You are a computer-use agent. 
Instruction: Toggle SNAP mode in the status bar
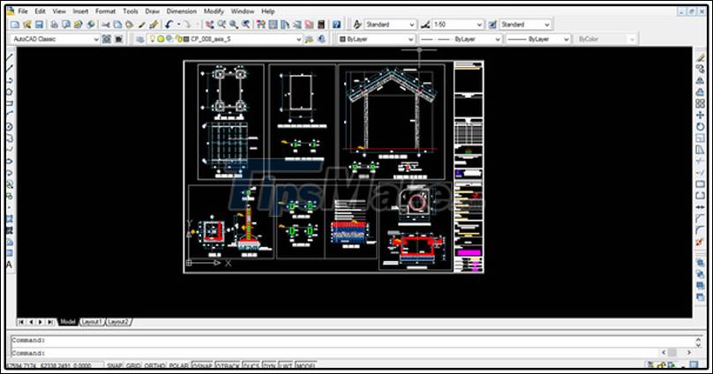coord(115,365)
